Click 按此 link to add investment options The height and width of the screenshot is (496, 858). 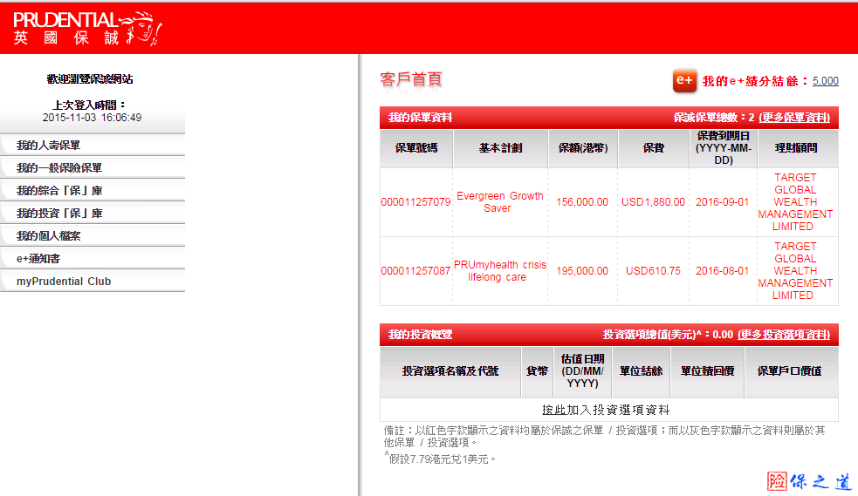(553, 410)
